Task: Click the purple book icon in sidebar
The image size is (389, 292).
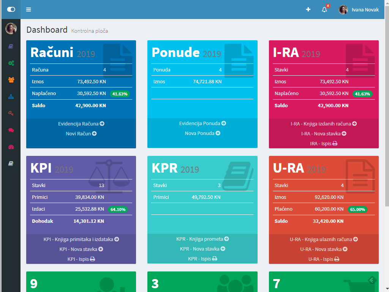Action: click(11, 46)
